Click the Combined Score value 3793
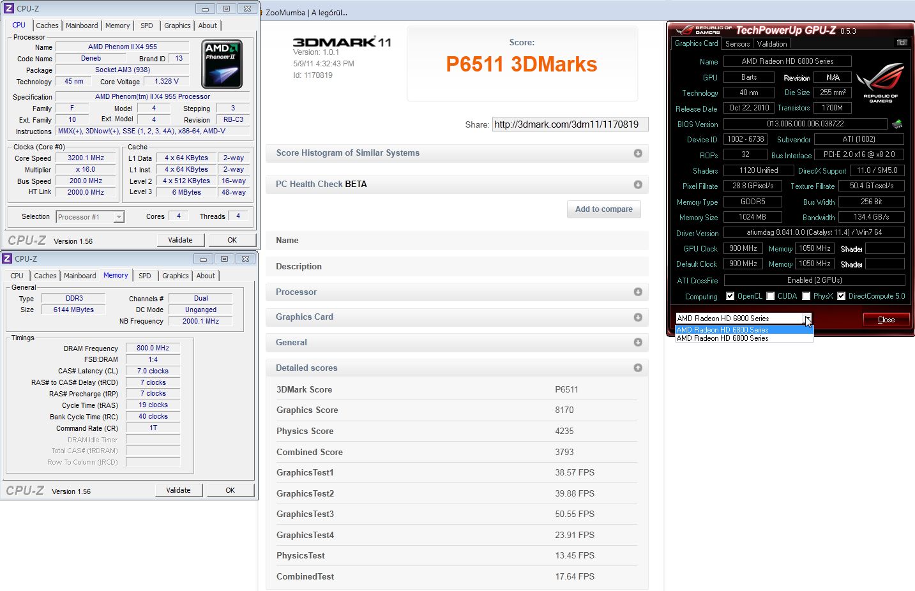 (x=564, y=452)
